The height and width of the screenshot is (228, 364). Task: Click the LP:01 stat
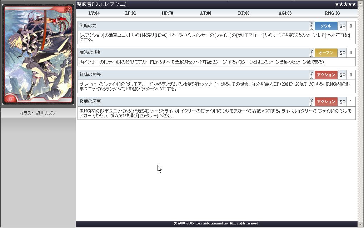click(130, 13)
